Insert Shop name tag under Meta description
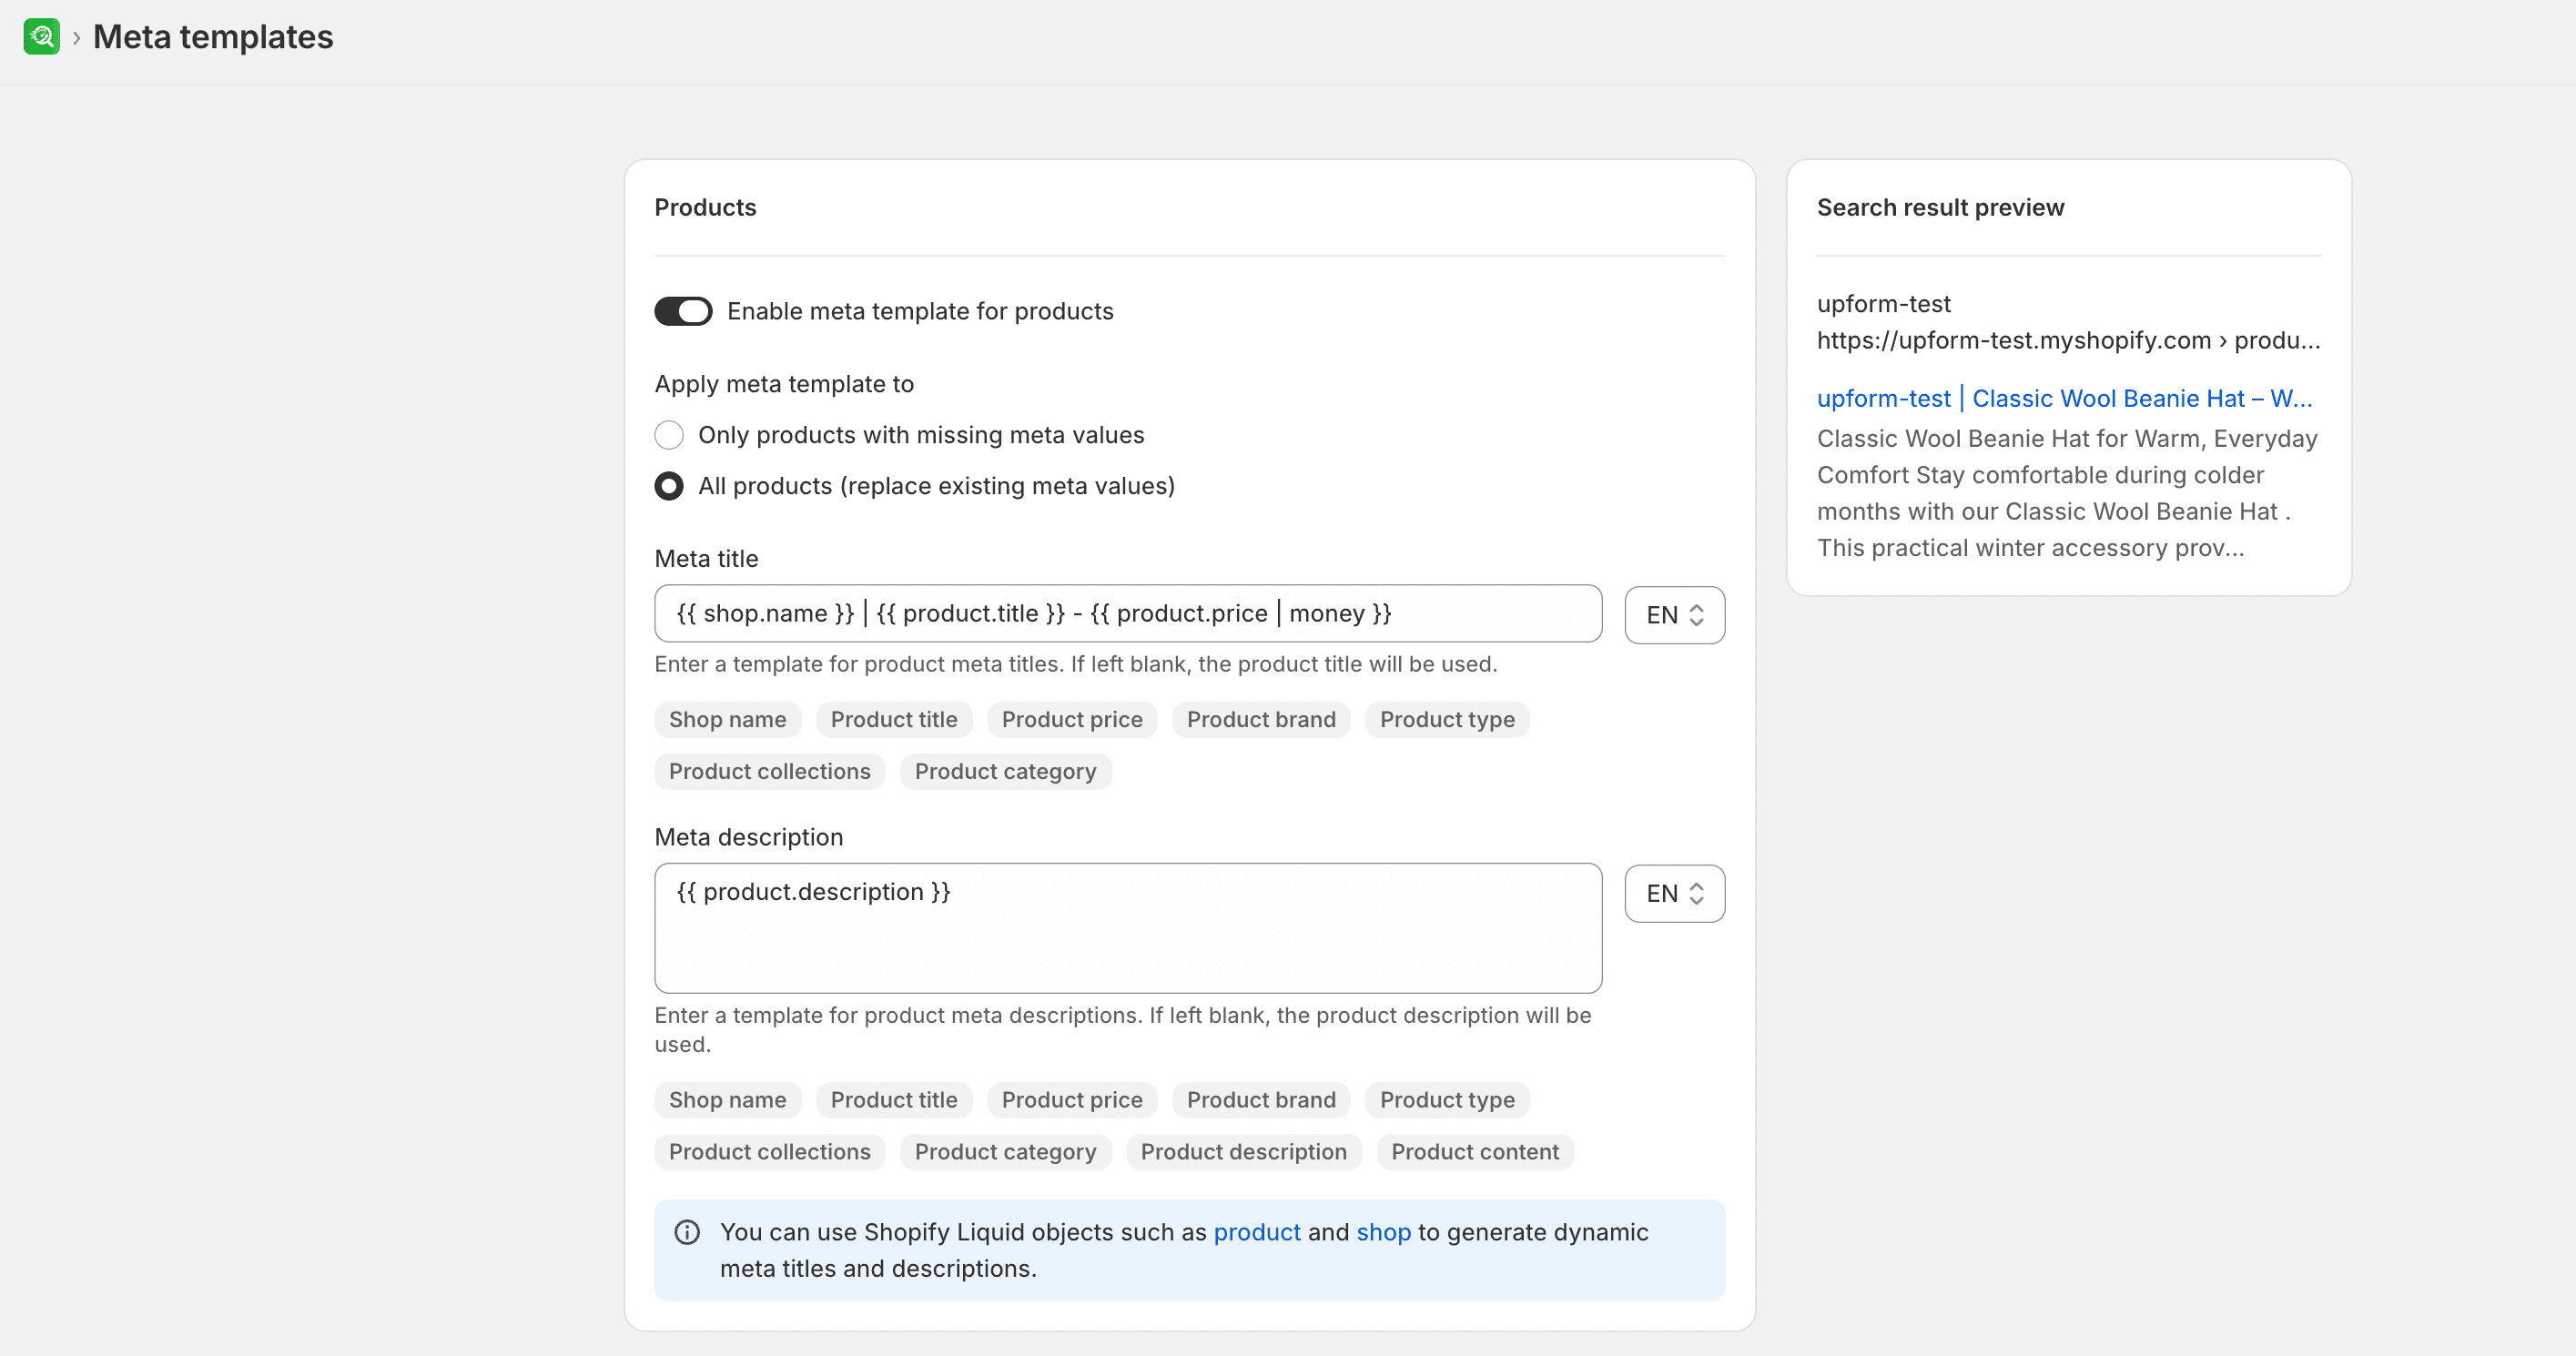Screen dimensions: 2576x1356 (728, 1100)
